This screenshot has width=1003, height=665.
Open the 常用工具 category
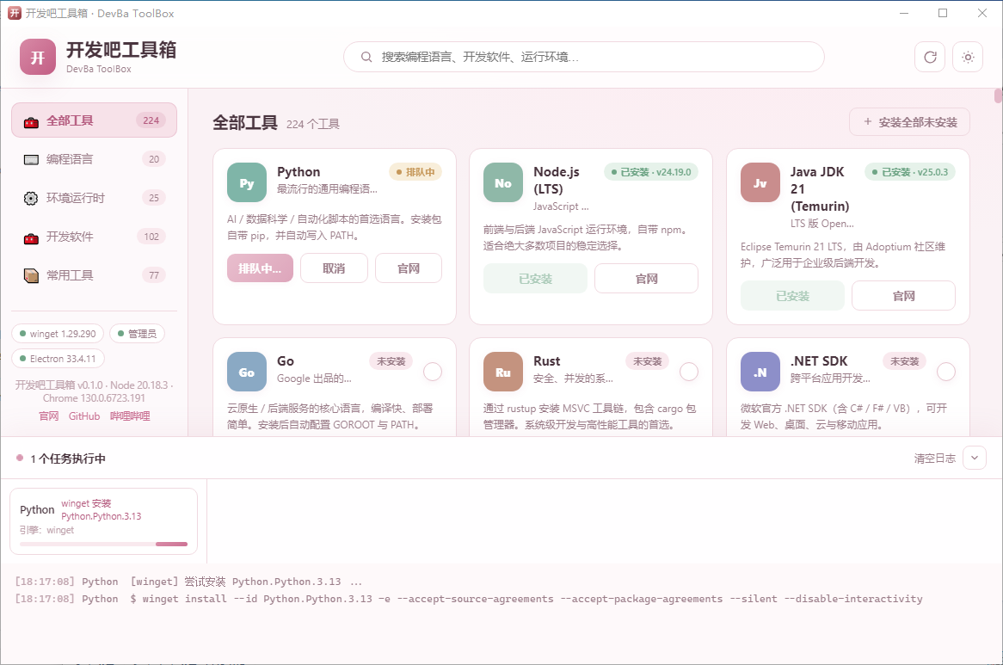click(94, 275)
